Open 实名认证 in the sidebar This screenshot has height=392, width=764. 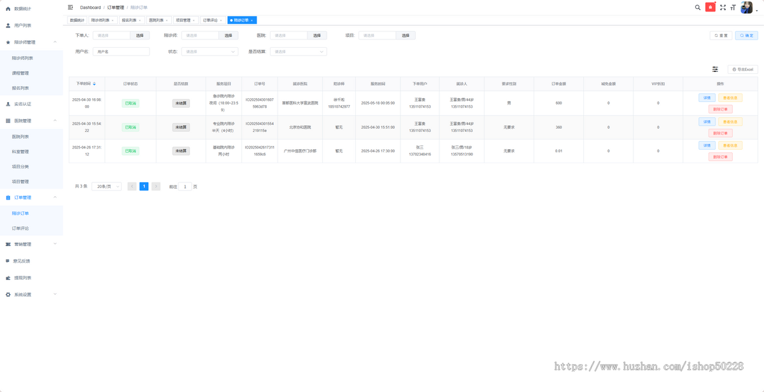tap(32, 104)
